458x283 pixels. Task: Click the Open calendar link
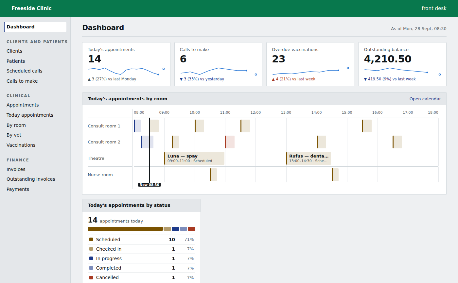click(425, 99)
